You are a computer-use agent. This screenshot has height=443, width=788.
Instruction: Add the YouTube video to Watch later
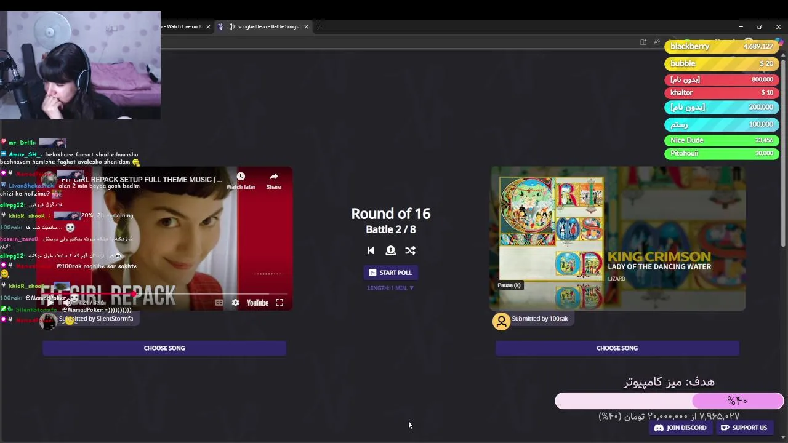point(241,181)
